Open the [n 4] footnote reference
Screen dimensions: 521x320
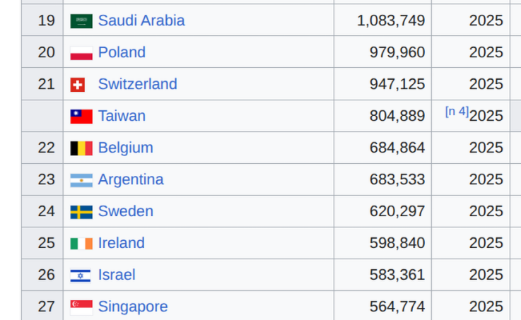click(x=457, y=112)
